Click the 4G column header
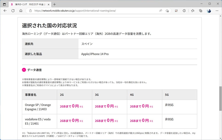Viewport: 222px width, 140px height. 144,95
